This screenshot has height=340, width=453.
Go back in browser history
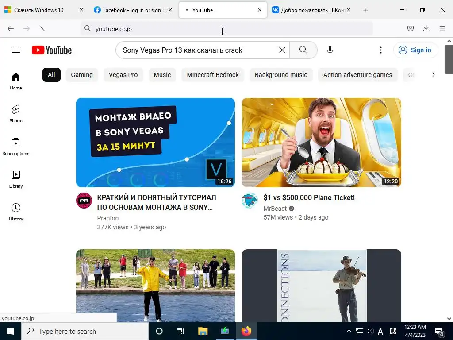pyautogui.click(x=11, y=29)
